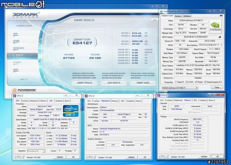
Task: Select the Graphics Card tab in GPU-Z
Action: click(x=167, y=16)
